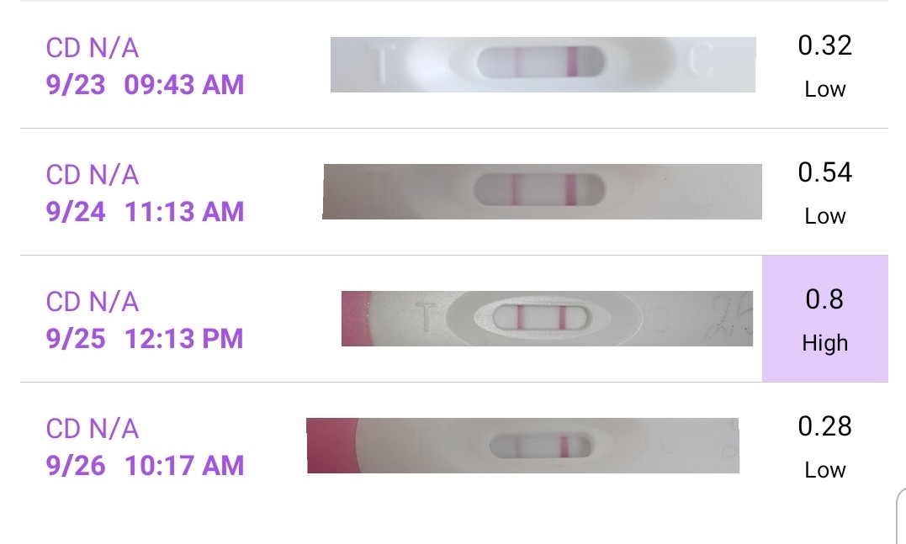906x544 pixels.
Task: Click the High label under 0.8
Action: 824,343
